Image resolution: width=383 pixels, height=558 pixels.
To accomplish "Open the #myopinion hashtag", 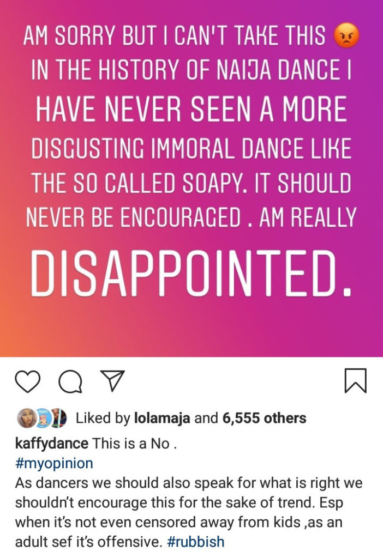I will pyautogui.click(x=54, y=463).
